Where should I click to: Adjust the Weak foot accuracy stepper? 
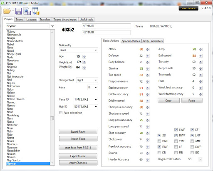[201, 88]
